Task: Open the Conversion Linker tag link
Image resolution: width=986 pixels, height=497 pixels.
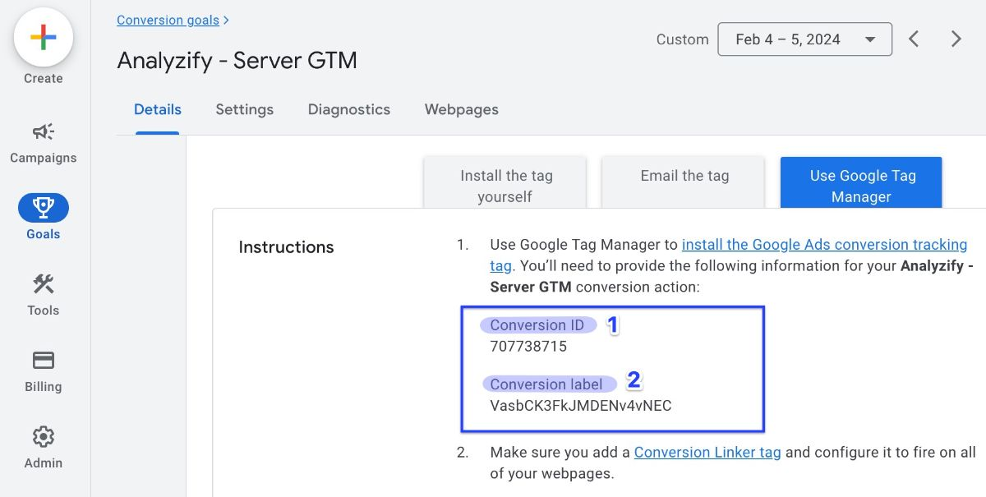Action: tap(707, 453)
